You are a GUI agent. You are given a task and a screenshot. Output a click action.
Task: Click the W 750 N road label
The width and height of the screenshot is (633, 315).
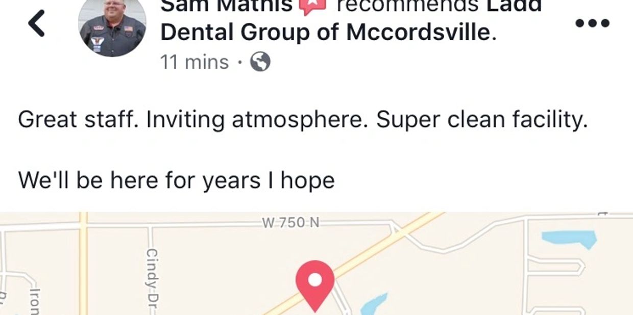[290, 222]
